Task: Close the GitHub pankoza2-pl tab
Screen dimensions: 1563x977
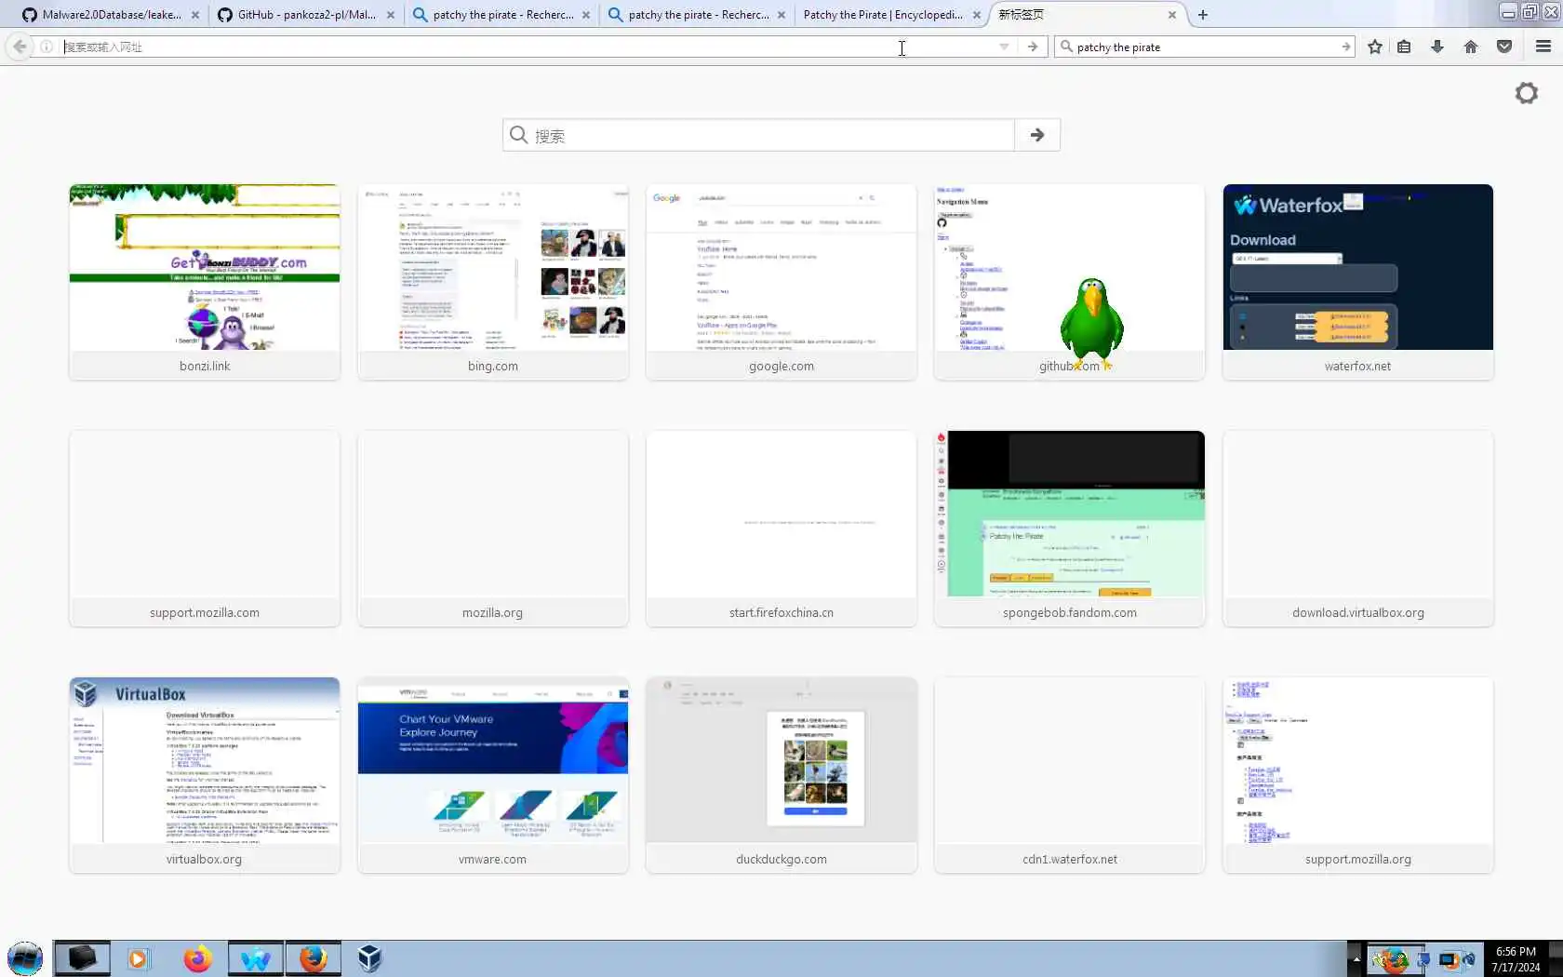Action: [x=391, y=15]
